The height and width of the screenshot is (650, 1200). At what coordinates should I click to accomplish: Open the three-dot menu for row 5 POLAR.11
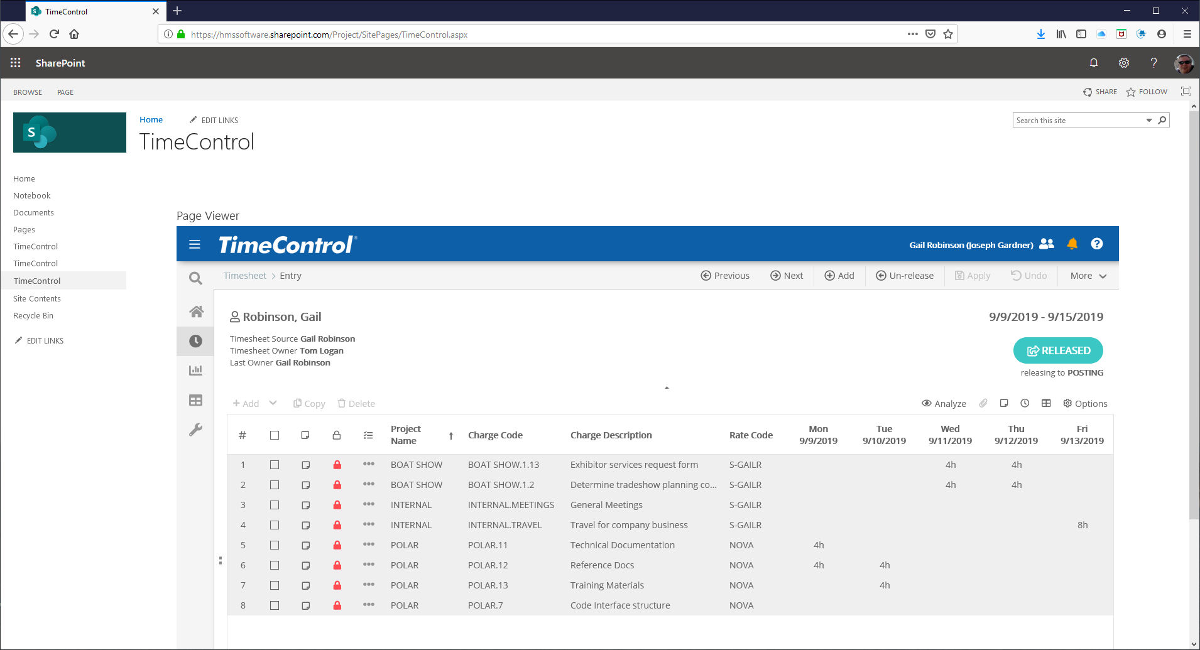click(369, 544)
